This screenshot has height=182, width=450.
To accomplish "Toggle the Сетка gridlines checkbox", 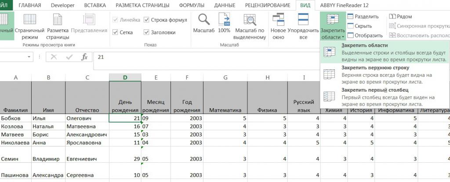I will pyautogui.click(x=123, y=32).
